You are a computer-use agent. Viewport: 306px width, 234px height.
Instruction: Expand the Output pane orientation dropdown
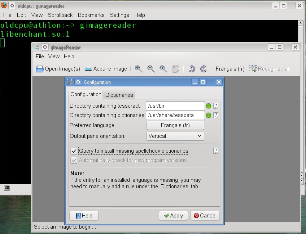pos(175,136)
